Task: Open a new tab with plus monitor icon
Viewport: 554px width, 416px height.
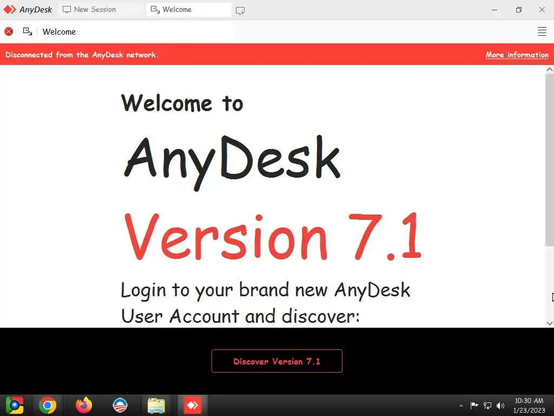Action: 240,11
